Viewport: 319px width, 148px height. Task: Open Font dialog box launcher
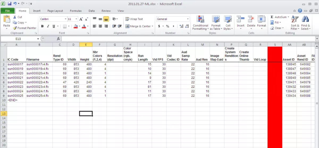point(88,33)
